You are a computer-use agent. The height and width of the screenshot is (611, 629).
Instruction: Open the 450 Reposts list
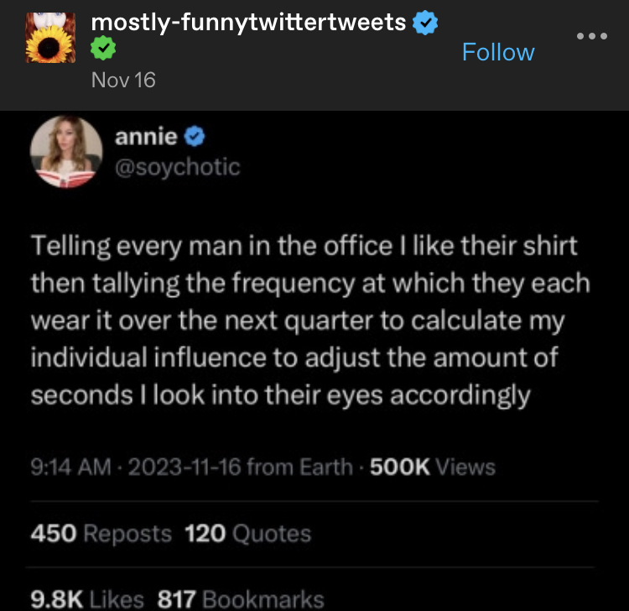click(x=101, y=534)
